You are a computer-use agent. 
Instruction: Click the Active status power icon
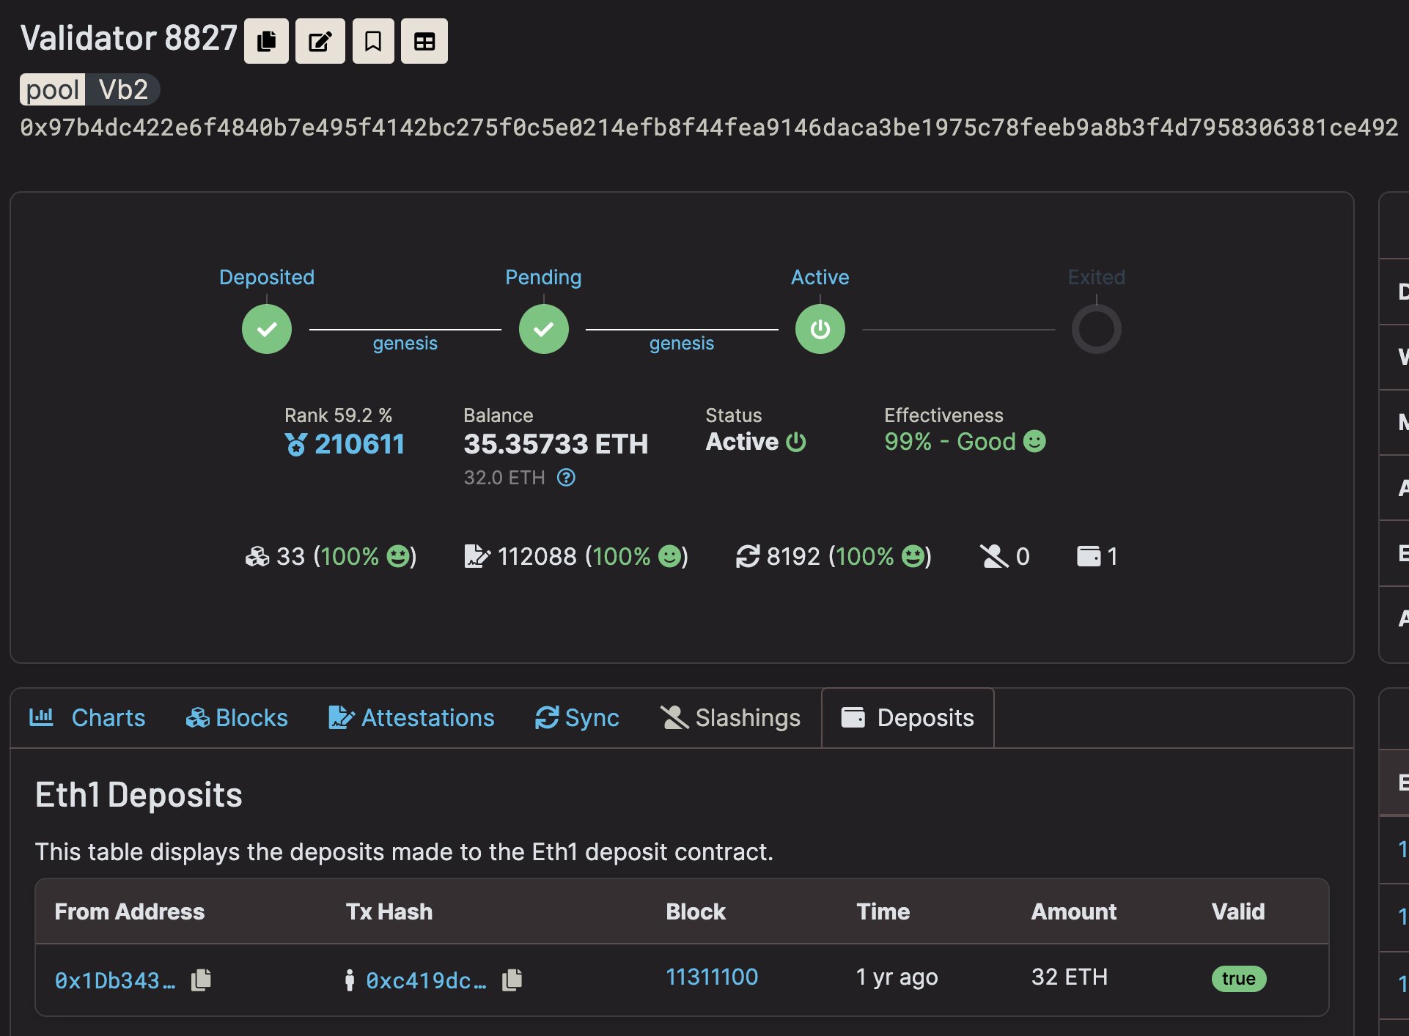pyautogui.click(x=797, y=442)
